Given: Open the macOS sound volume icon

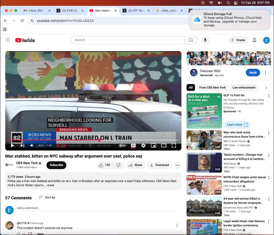Looking at the screenshot, I should tap(220, 3).
